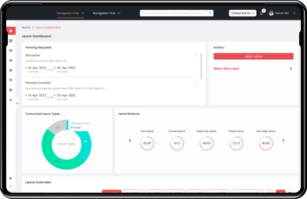This screenshot has width=307, height=199.
Task: Open the Global Admin dropdown
Action: pos(242,13)
